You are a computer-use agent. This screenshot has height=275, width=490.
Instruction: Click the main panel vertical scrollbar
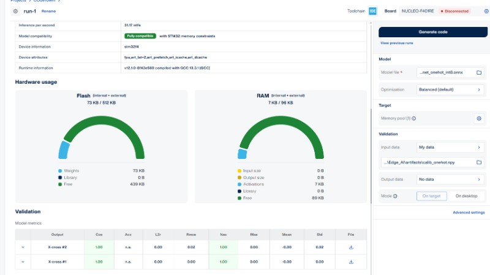click(371, 156)
